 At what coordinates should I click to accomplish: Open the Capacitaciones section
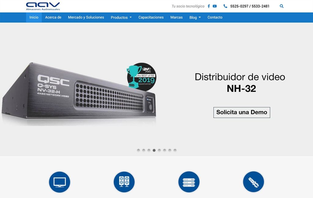tap(151, 17)
